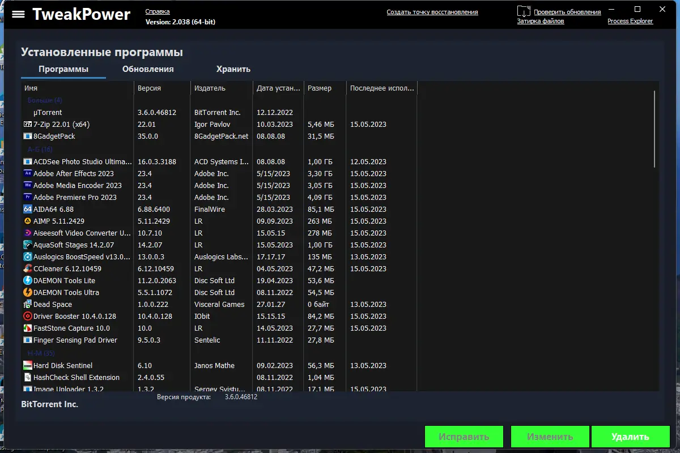
Task: Click the FastStone Capture icon
Action: (28, 328)
